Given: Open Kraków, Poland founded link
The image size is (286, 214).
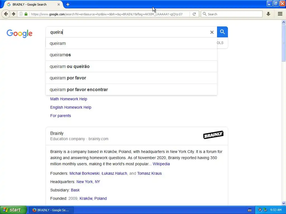Looking at the screenshot, I should [x=93, y=198].
